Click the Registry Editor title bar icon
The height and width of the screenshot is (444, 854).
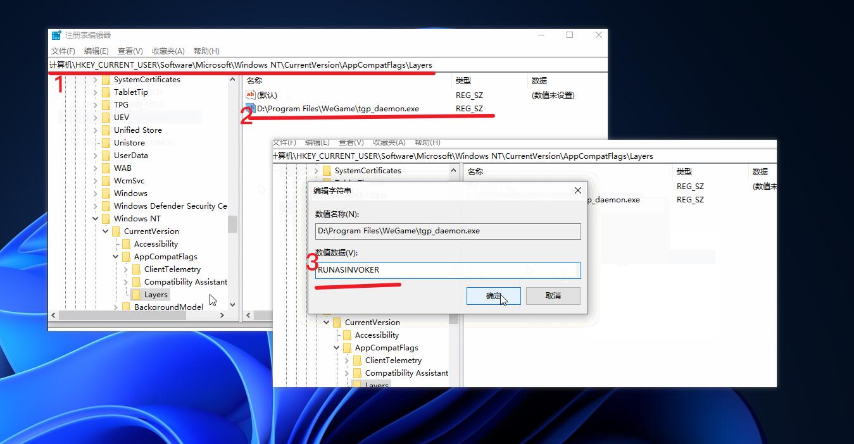click(57, 35)
